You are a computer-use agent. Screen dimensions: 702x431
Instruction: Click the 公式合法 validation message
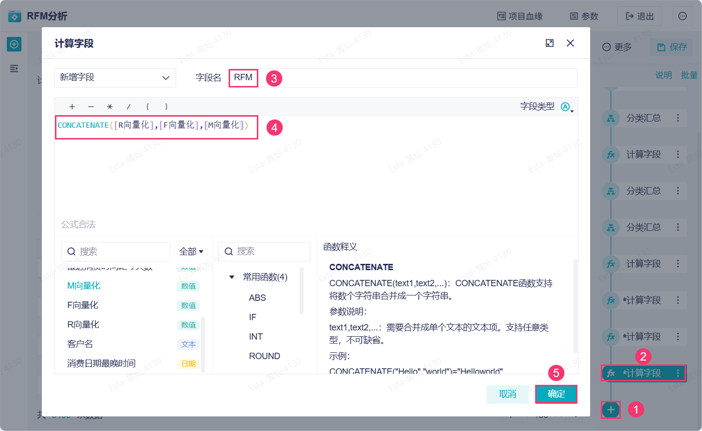(x=78, y=224)
